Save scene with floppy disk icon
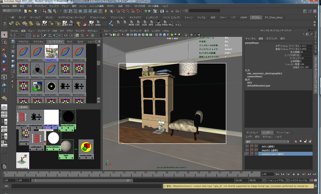The width and height of the screenshot is (321, 194). 35,11
